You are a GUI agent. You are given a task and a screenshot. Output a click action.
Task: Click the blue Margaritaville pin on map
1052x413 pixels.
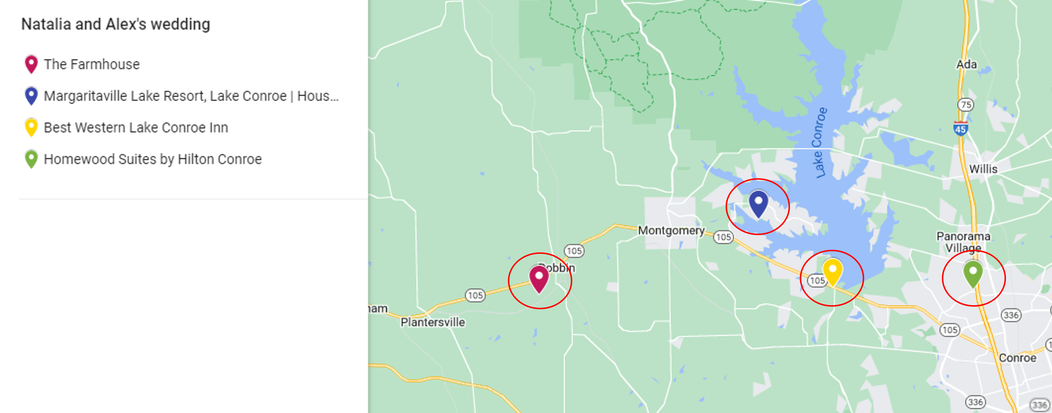pyautogui.click(x=758, y=204)
